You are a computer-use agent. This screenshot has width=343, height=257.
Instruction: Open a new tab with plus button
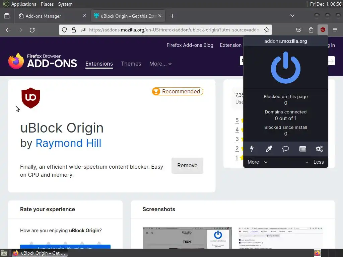click(173, 16)
